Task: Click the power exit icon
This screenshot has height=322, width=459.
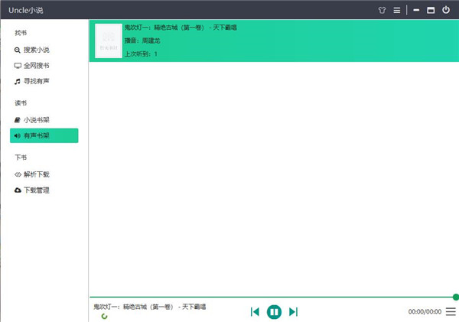Action: click(x=446, y=10)
